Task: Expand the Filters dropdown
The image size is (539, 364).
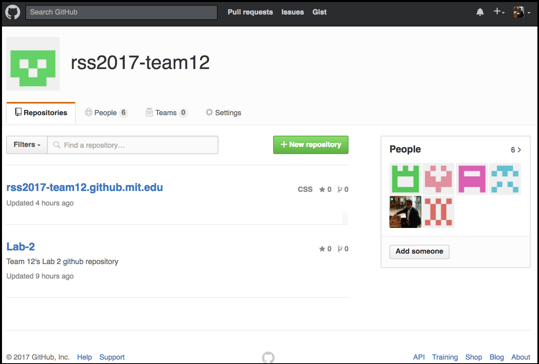Action: tap(27, 145)
